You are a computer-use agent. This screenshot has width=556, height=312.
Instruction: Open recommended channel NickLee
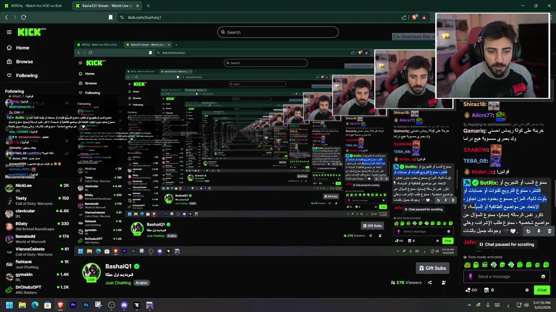[37, 188]
